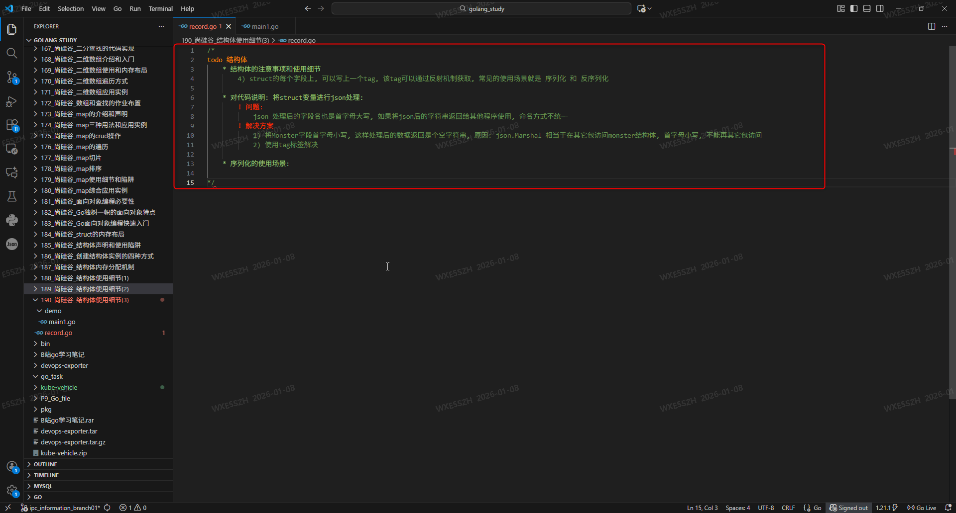Screen dimensions: 956x513
Task: Open record.go in the explorer tree
Action: pos(99,333)
